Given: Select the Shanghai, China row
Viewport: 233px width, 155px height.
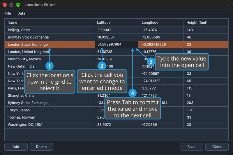Looking at the screenshot, I should click(116, 96).
